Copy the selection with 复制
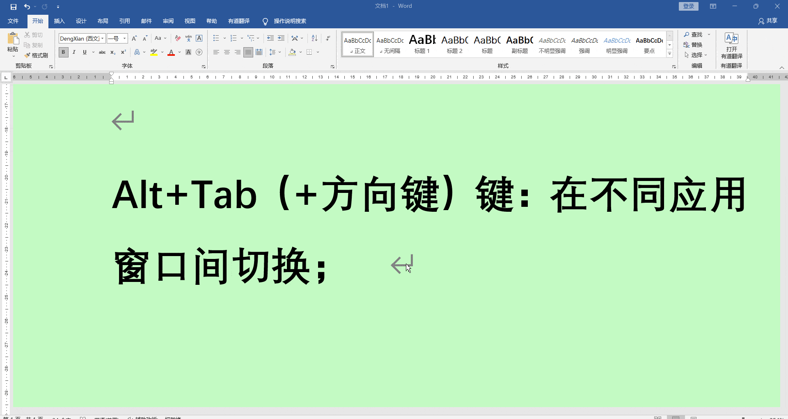Viewport: 788px width, 419px height. (x=34, y=45)
